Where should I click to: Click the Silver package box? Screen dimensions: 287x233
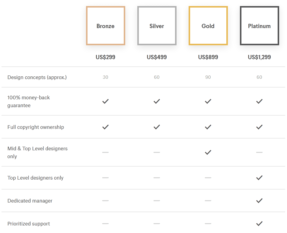[x=157, y=26]
